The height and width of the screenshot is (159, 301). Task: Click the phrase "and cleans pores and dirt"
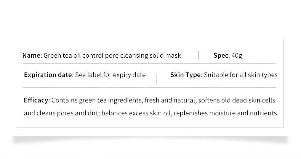click(x=62, y=113)
